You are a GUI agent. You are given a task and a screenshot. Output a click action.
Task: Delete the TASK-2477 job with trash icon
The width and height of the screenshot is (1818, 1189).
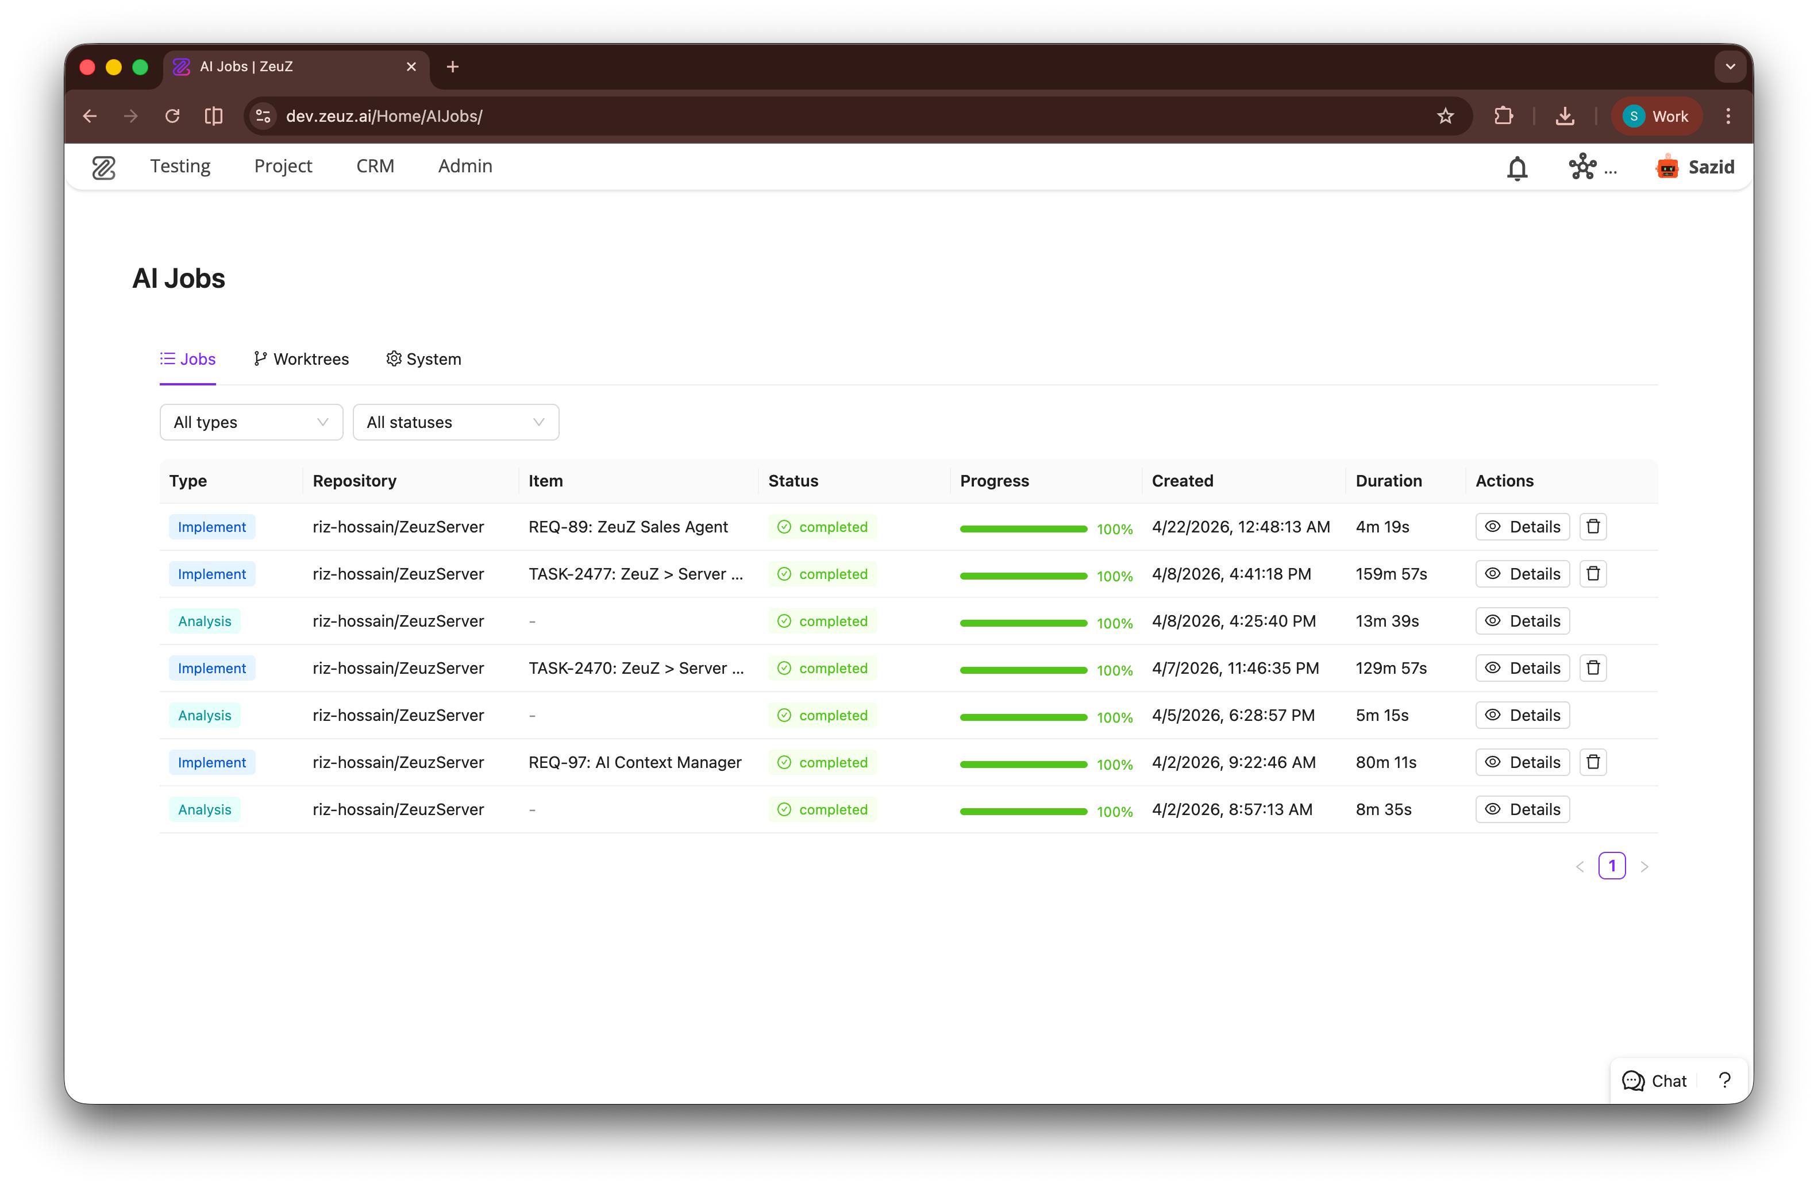tap(1593, 573)
